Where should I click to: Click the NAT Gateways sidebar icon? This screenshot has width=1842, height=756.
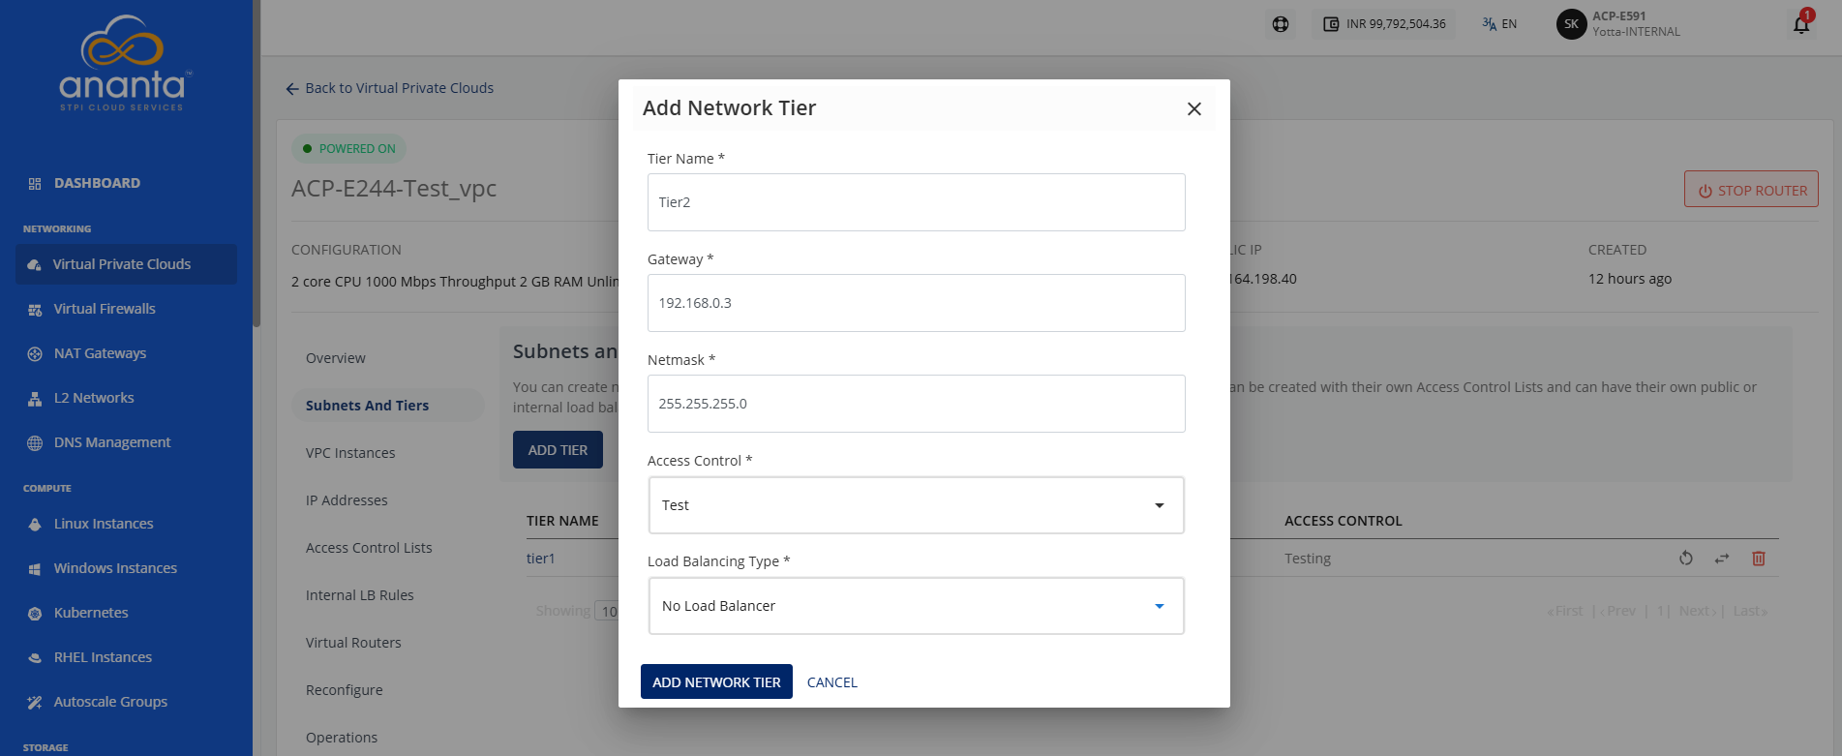(35, 354)
